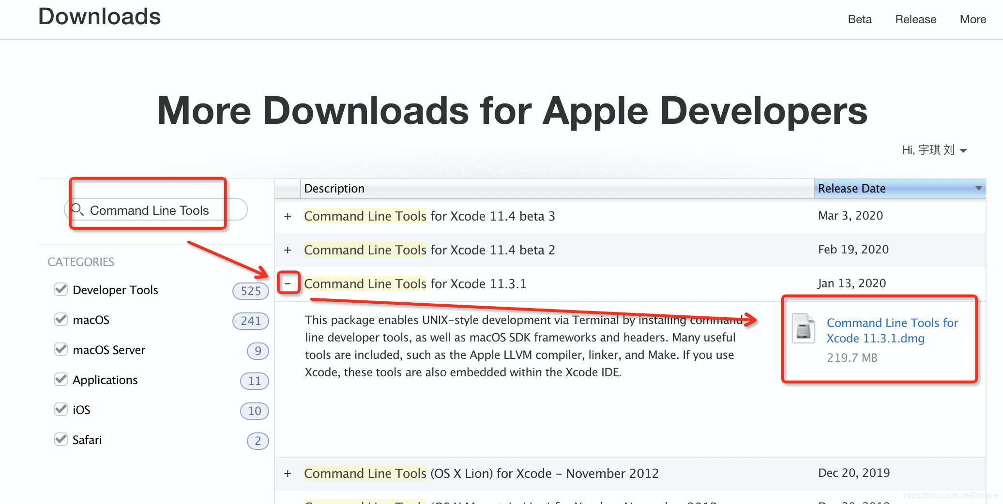Open Command Line Tools for Xcode 11.4 beta 3
This screenshot has height=504, width=1003.
coord(429,216)
